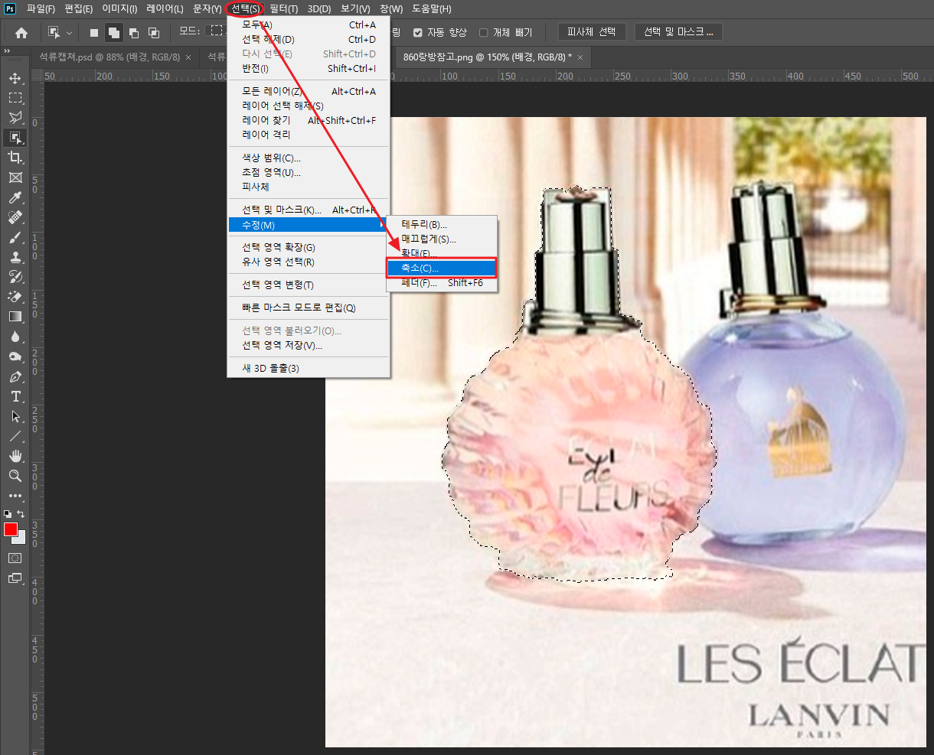Select the Eraser tool

click(x=15, y=297)
